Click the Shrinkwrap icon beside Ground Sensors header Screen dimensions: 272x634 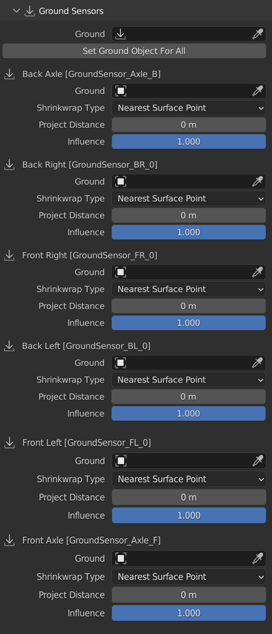click(29, 10)
